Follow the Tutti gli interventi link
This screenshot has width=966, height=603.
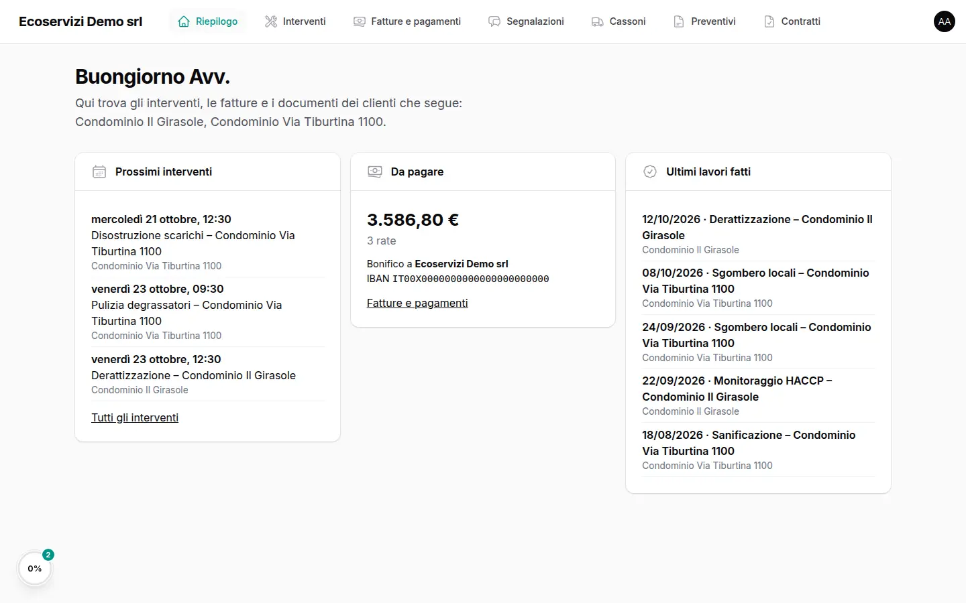[135, 417]
